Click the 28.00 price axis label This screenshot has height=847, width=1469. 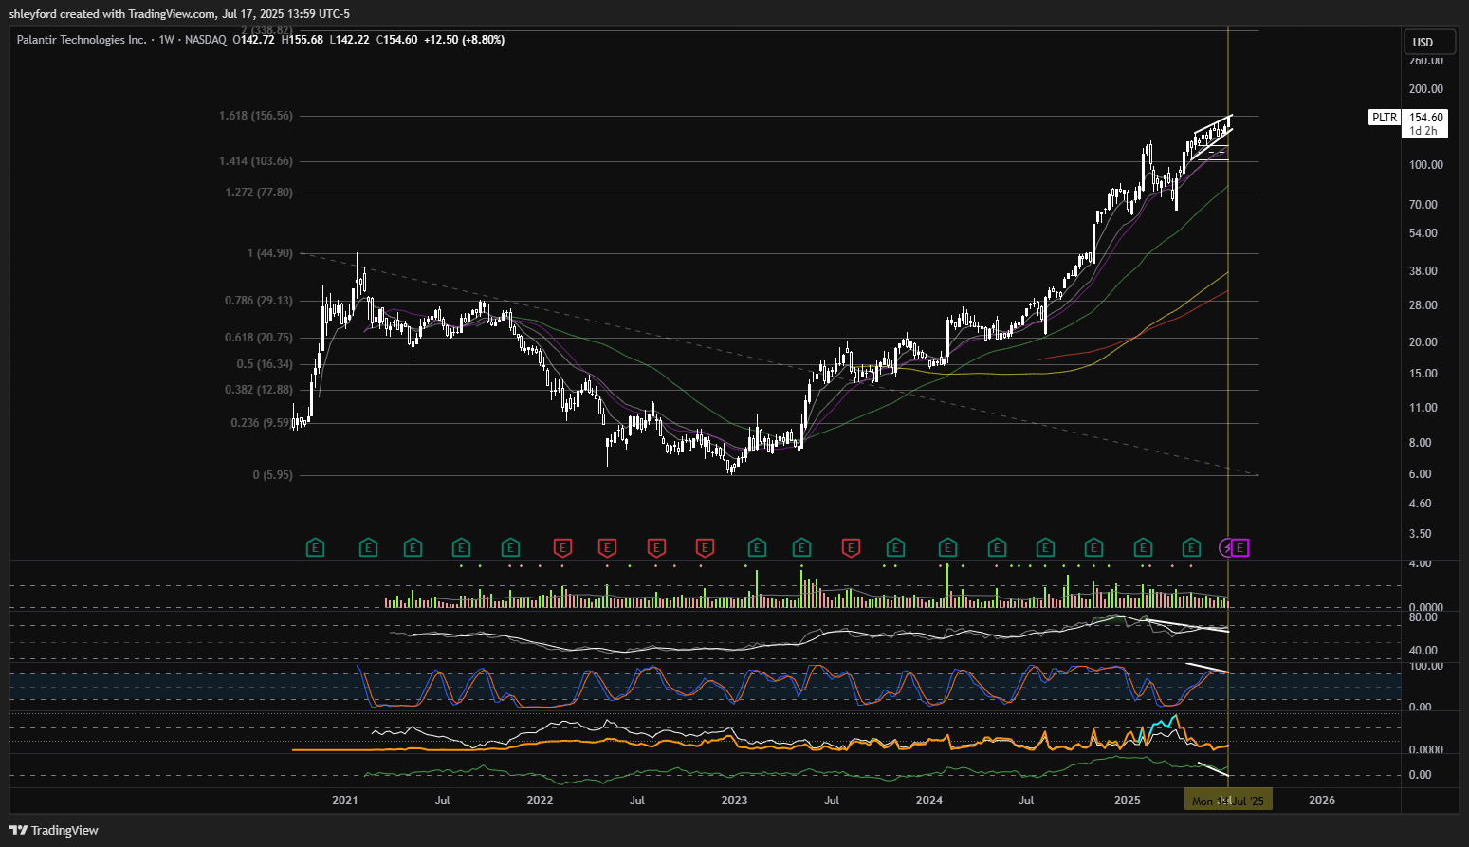point(1423,305)
